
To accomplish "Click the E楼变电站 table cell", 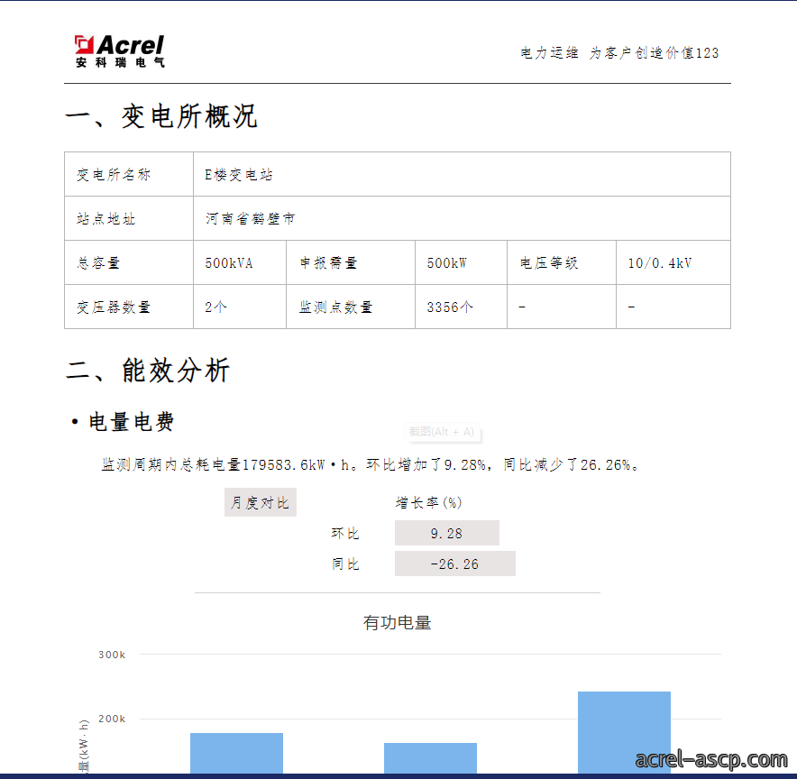I will point(462,174).
